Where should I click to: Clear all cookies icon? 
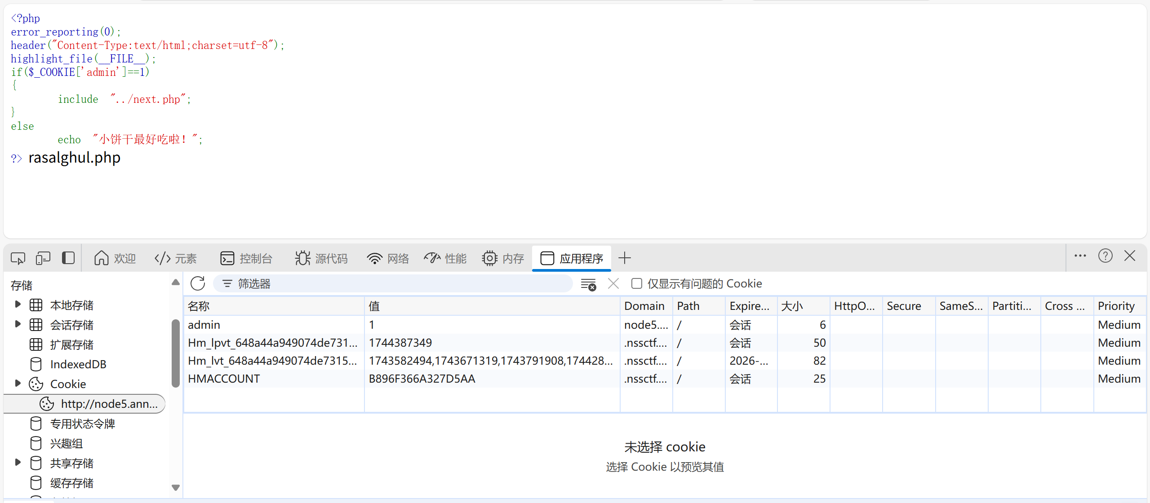pos(588,284)
